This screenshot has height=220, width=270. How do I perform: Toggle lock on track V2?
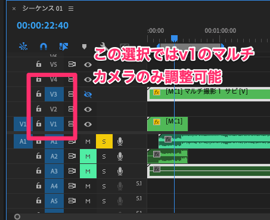coord(39,109)
